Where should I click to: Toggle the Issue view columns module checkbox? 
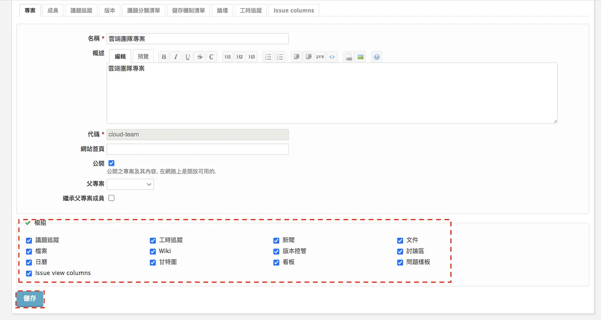(29, 273)
